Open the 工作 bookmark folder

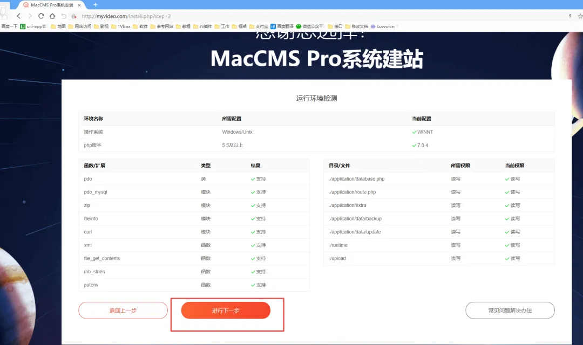tap(222, 26)
